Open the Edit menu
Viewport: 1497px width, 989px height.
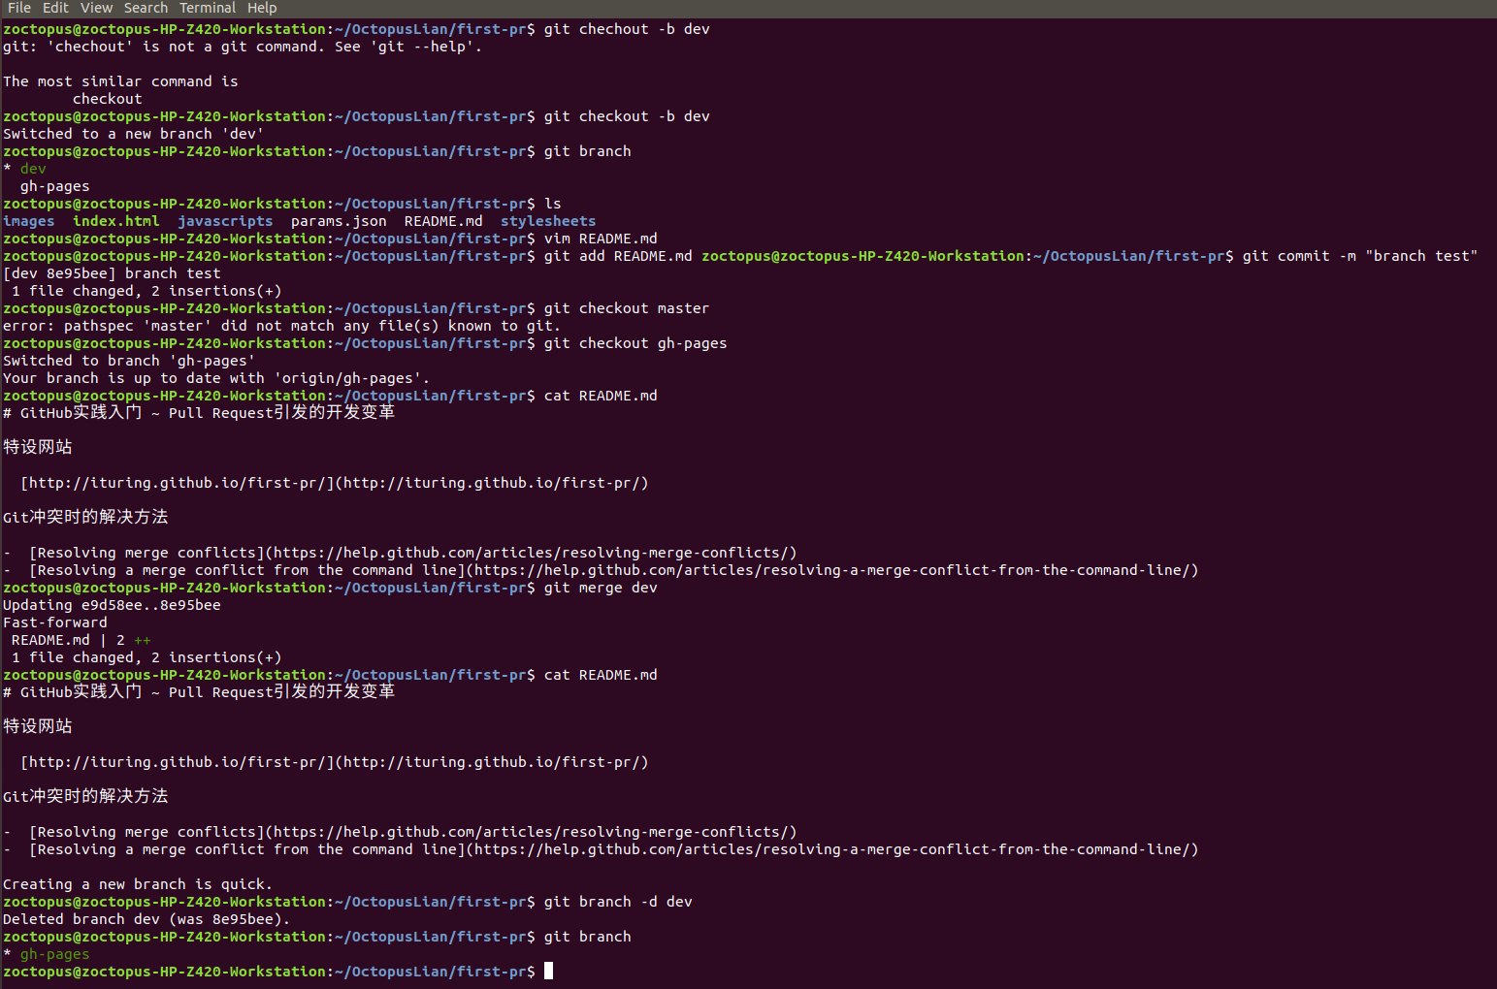click(x=55, y=8)
